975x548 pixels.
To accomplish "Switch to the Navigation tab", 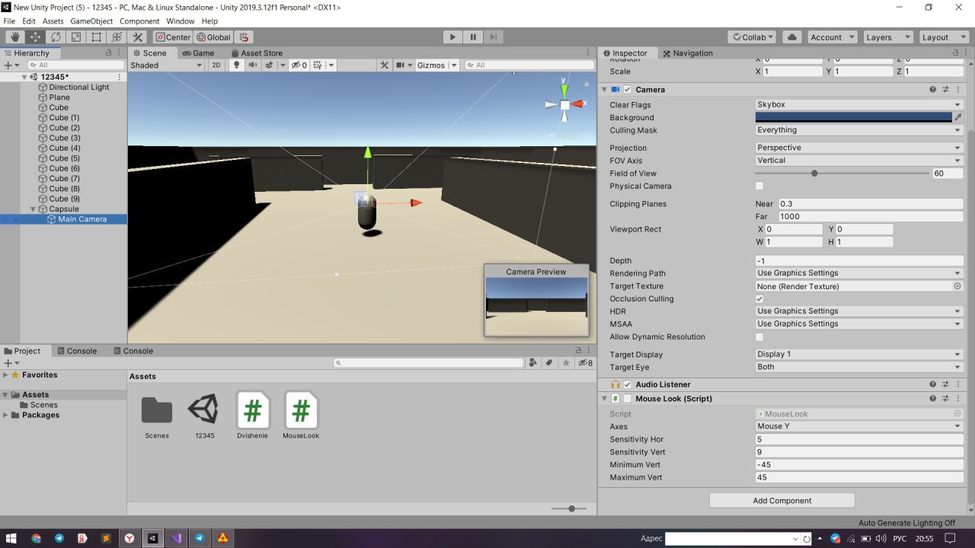I will point(687,53).
